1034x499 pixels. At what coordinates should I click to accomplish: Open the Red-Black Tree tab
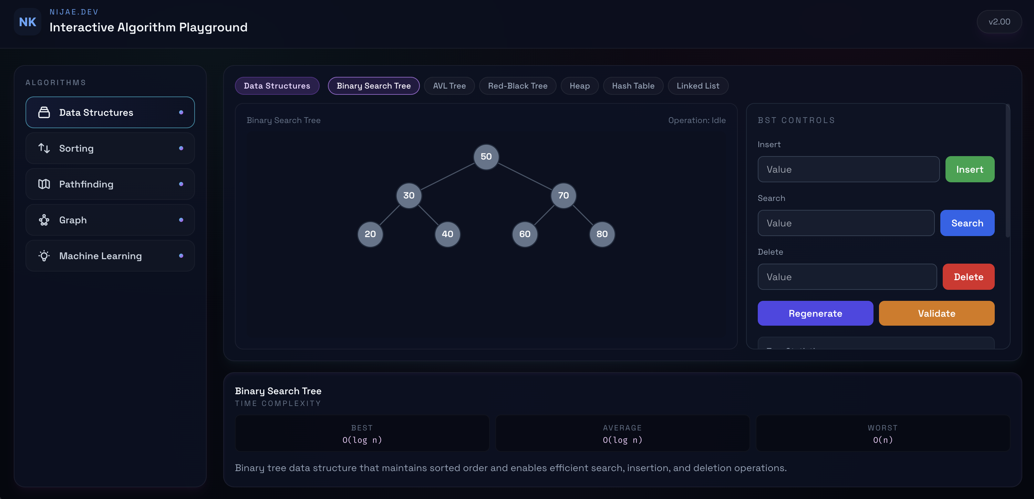(x=517, y=85)
